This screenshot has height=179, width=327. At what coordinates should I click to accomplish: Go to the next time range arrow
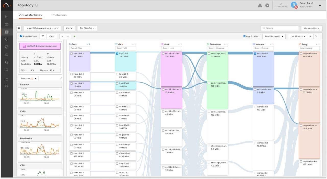[316, 36]
